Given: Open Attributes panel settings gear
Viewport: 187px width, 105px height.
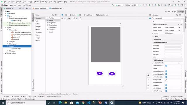Looking at the screenshot, I should (x=180, y=15).
